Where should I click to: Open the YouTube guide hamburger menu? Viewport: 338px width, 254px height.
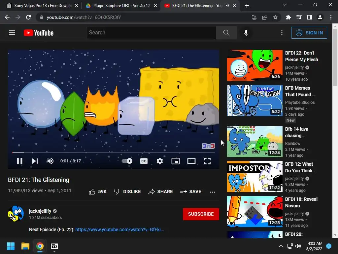coord(12,33)
